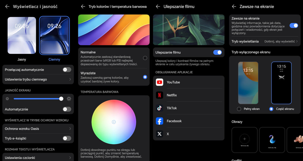Select the Normalne color mode radio button

pyautogui.click(x=145, y=58)
